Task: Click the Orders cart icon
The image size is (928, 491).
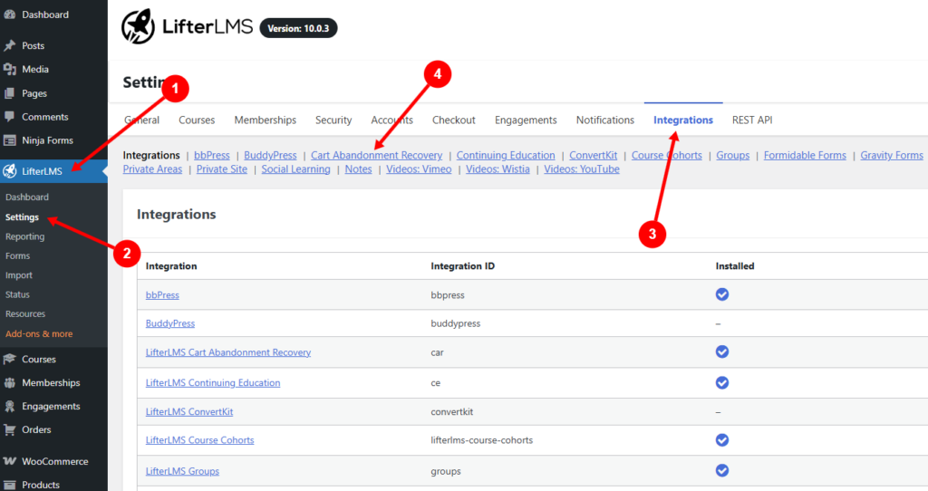Action: click(9, 430)
